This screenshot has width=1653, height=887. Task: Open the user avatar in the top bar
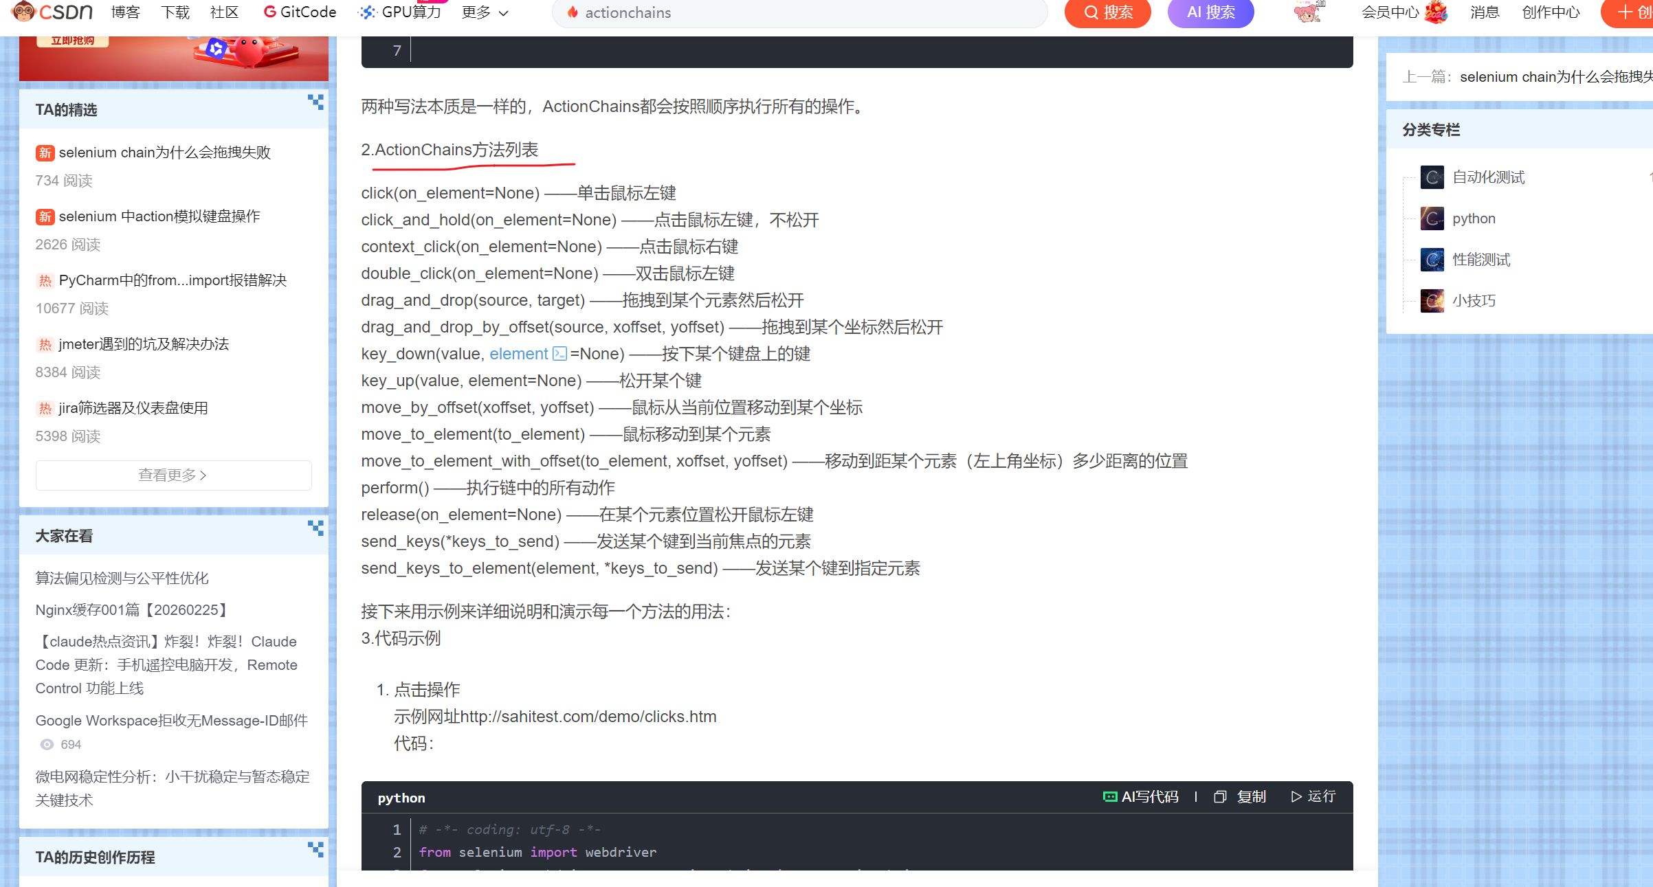coord(1307,12)
